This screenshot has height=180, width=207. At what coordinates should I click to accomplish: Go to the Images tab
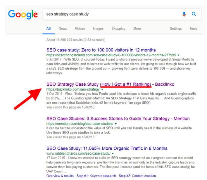tap(98, 29)
